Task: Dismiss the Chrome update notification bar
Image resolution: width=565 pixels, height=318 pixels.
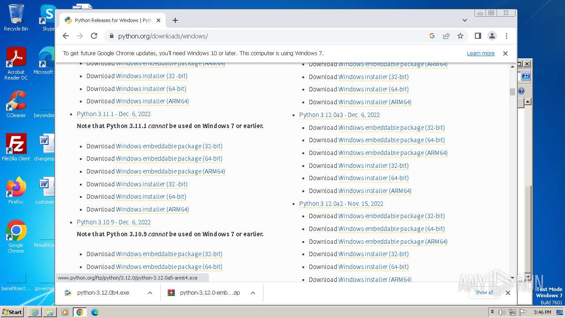Action: tap(505, 53)
